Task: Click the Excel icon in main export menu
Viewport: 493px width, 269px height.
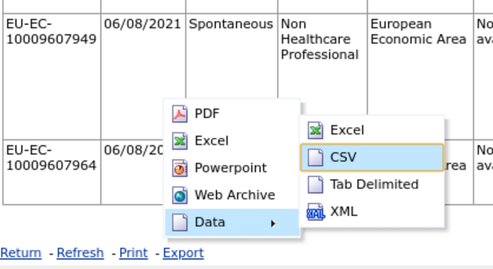Action: point(180,141)
